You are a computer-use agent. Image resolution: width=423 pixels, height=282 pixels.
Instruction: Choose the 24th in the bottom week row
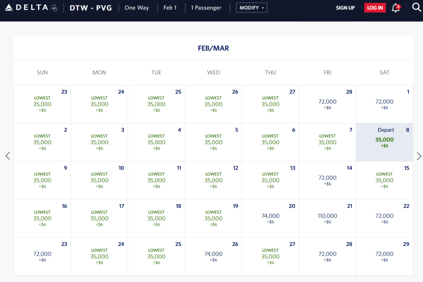point(99,257)
